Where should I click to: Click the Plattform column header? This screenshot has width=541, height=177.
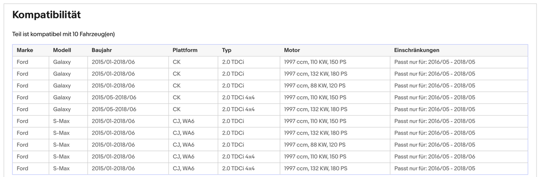pos(185,50)
